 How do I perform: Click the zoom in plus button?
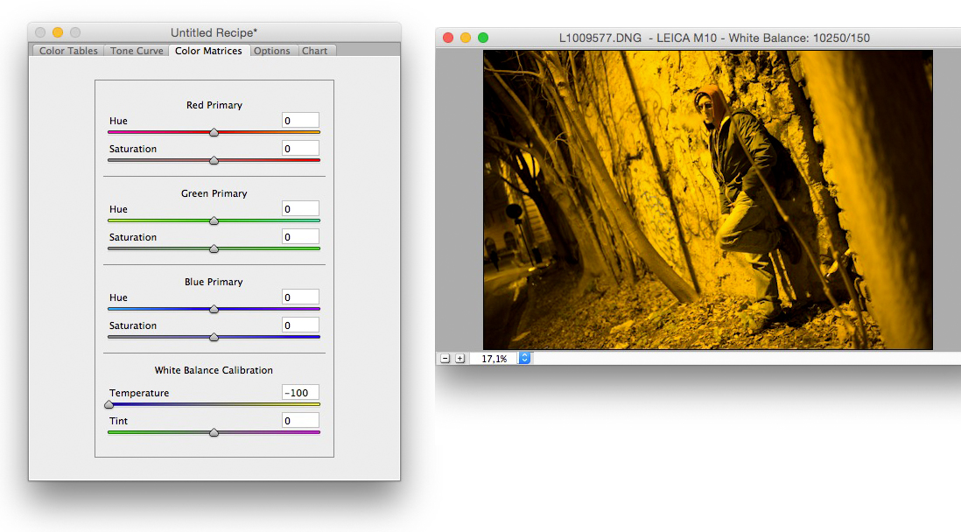click(459, 359)
